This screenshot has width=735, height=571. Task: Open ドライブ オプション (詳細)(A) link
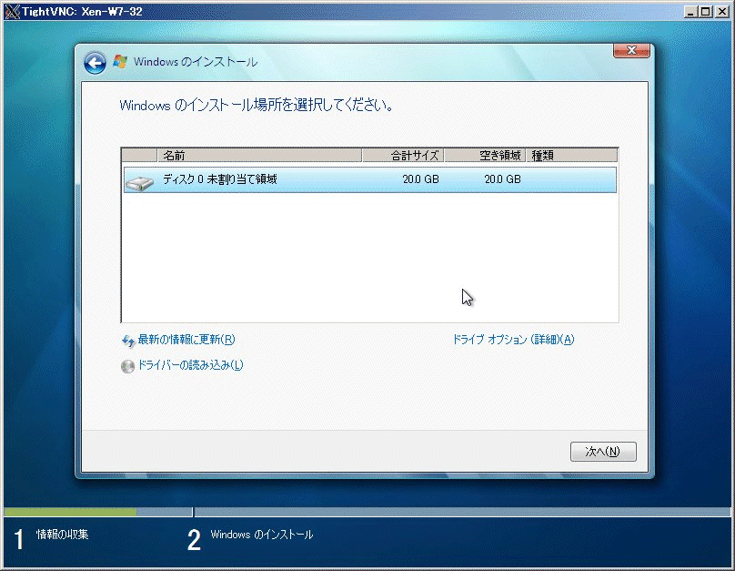[x=513, y=339]
